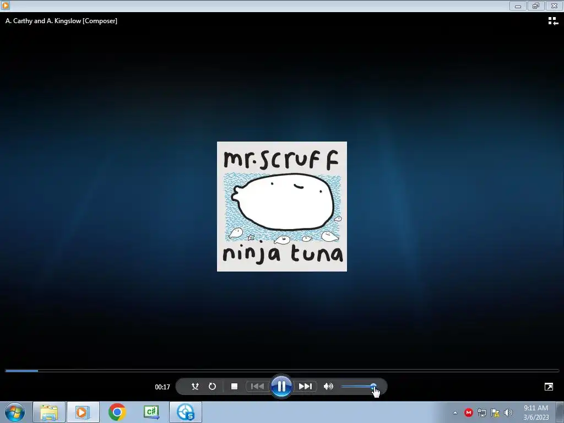Turn shuffle on in media player

pos(195,386)
